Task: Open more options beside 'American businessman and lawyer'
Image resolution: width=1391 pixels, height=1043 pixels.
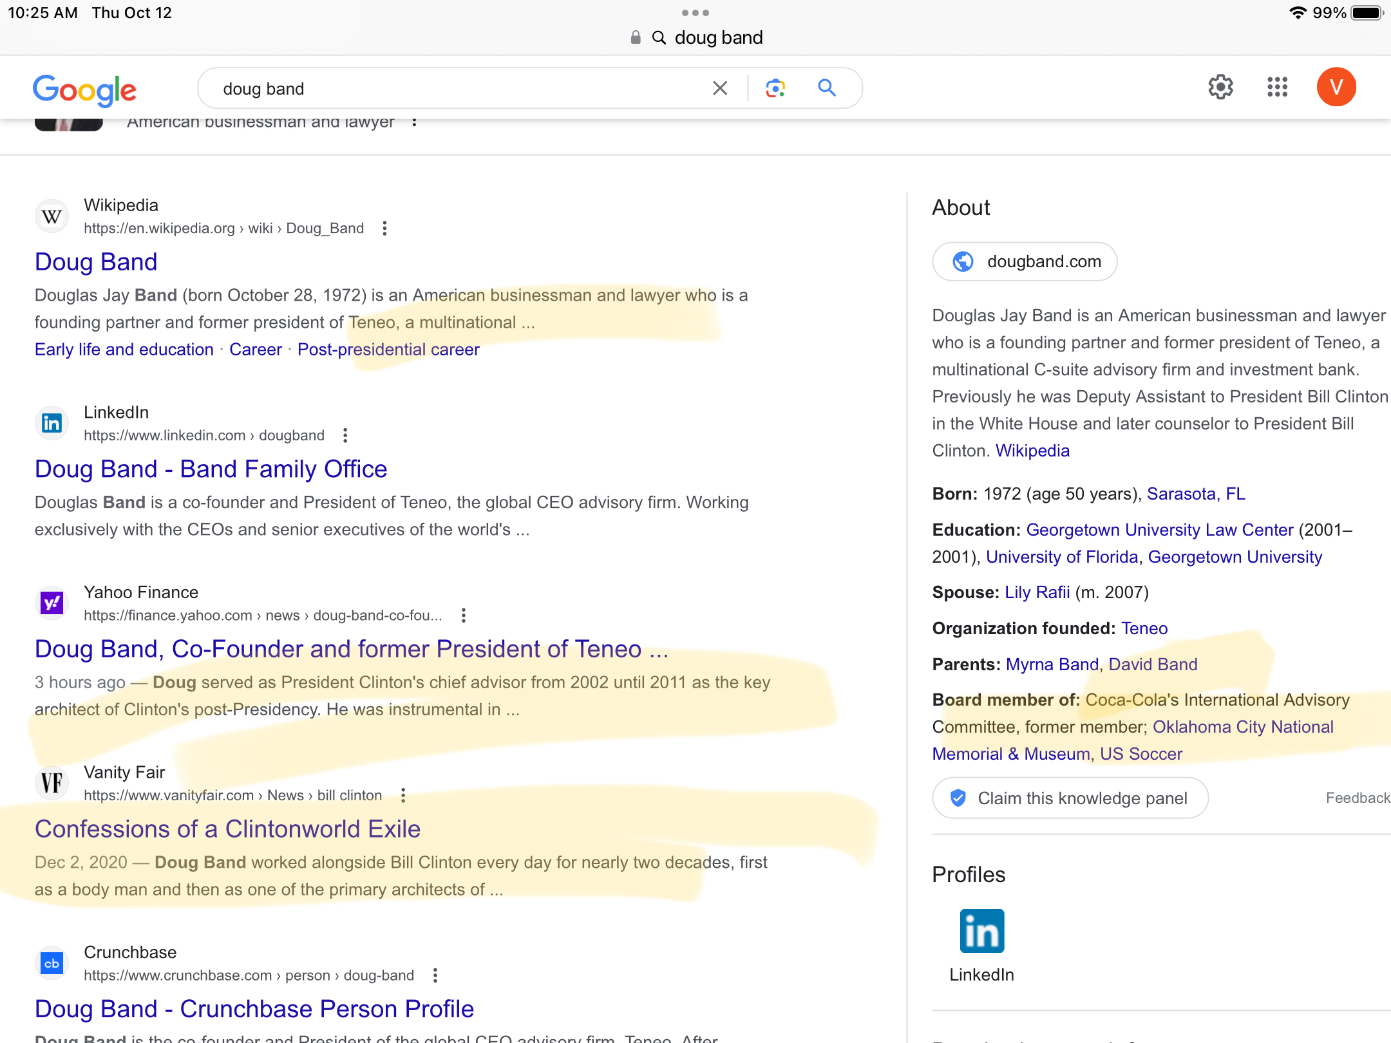Action: (414, 122)
